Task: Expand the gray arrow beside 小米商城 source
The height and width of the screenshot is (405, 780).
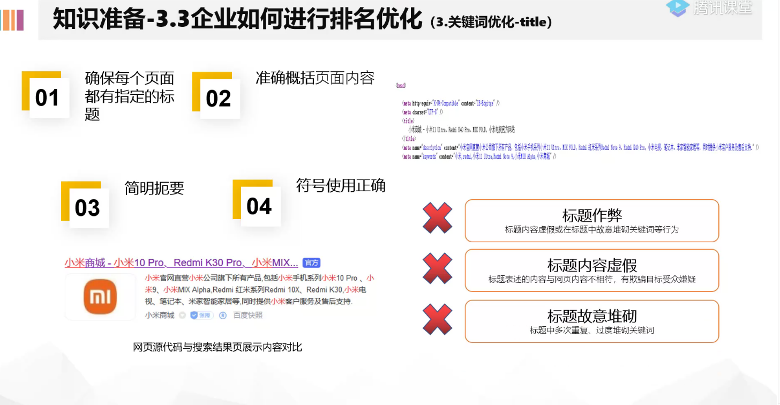Action: (182, 315)
